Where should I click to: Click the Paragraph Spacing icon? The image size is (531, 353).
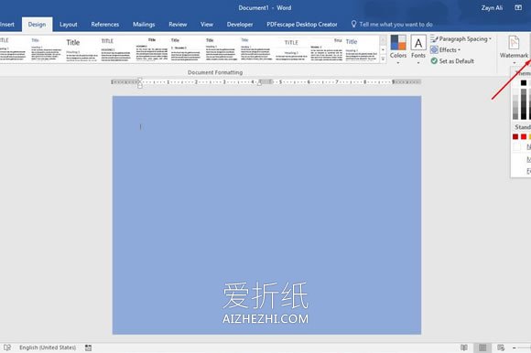coord(434,39)
